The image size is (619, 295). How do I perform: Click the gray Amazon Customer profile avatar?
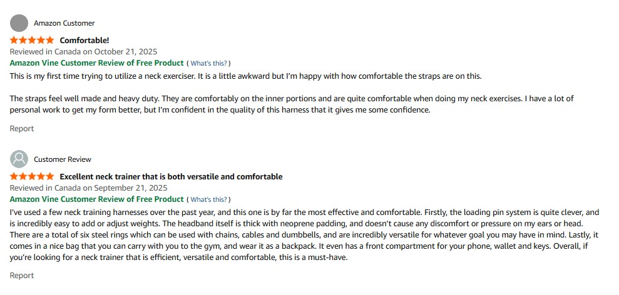pos(19,23)
